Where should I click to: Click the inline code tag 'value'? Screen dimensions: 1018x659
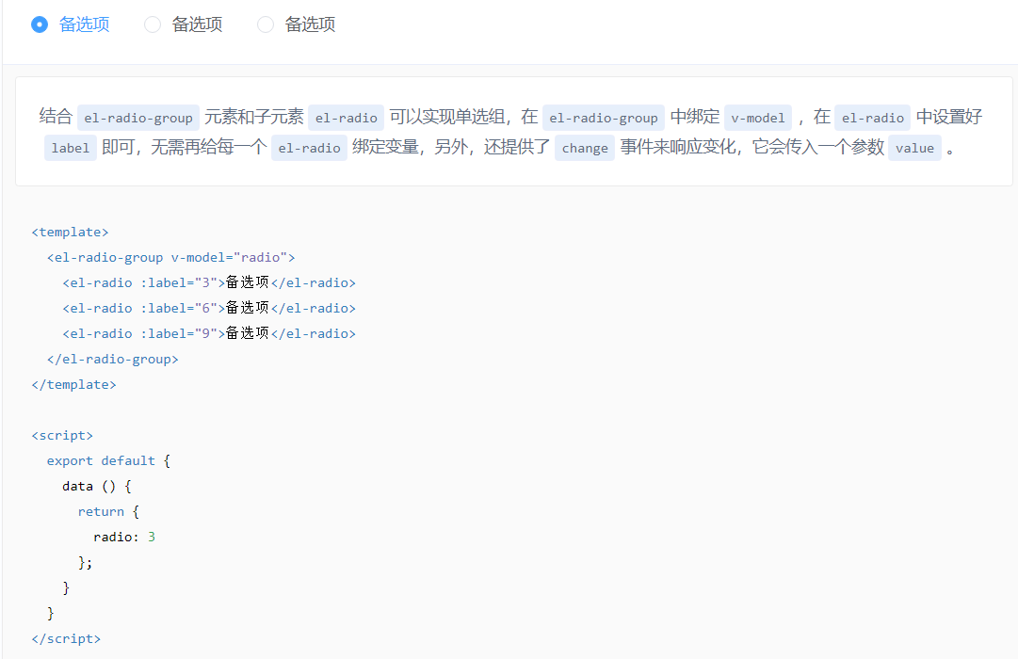pyautogui.click(x=914, y=148)
